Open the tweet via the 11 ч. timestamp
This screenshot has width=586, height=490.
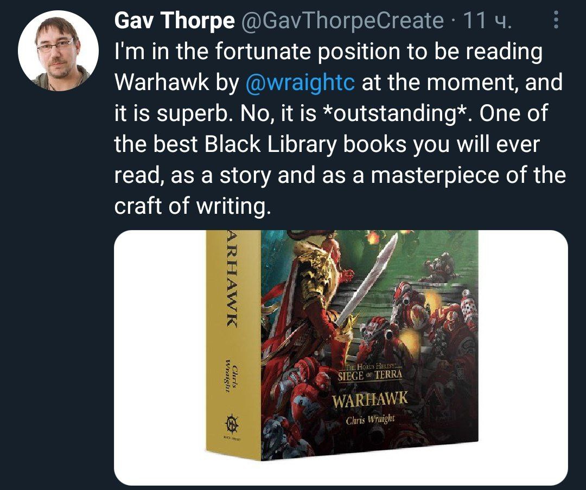(486, 21)
